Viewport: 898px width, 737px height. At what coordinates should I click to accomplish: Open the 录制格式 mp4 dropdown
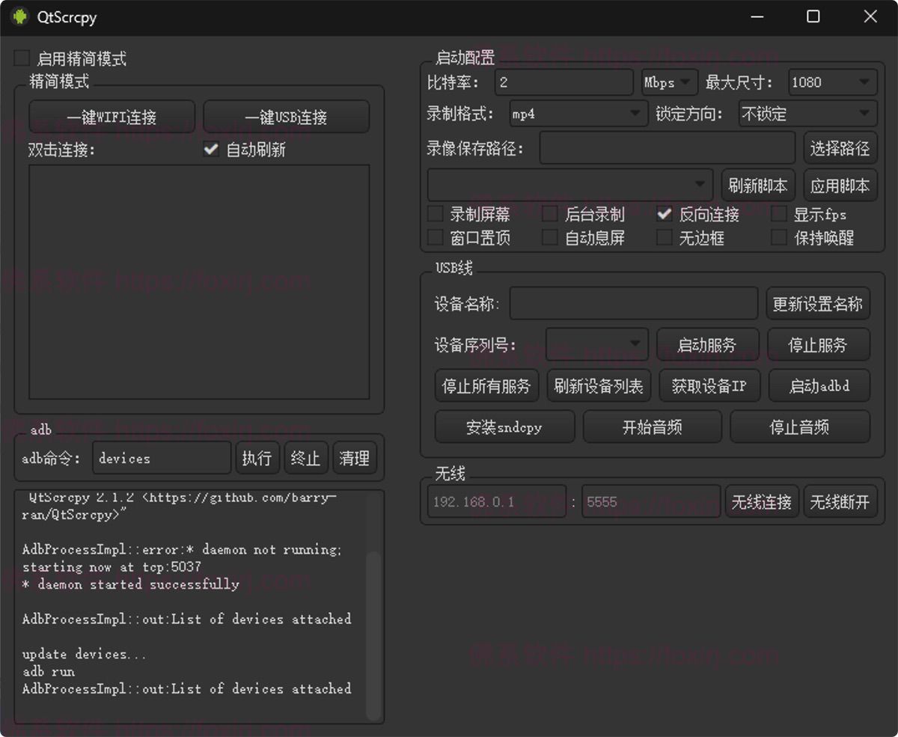[x=578, y=114]
